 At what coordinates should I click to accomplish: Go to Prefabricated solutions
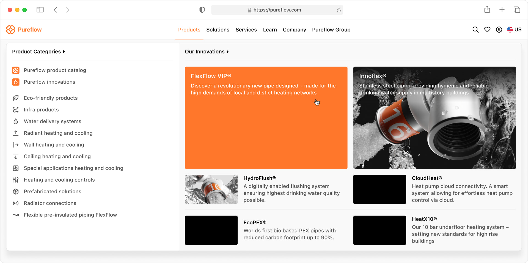[x=53, y=191]
